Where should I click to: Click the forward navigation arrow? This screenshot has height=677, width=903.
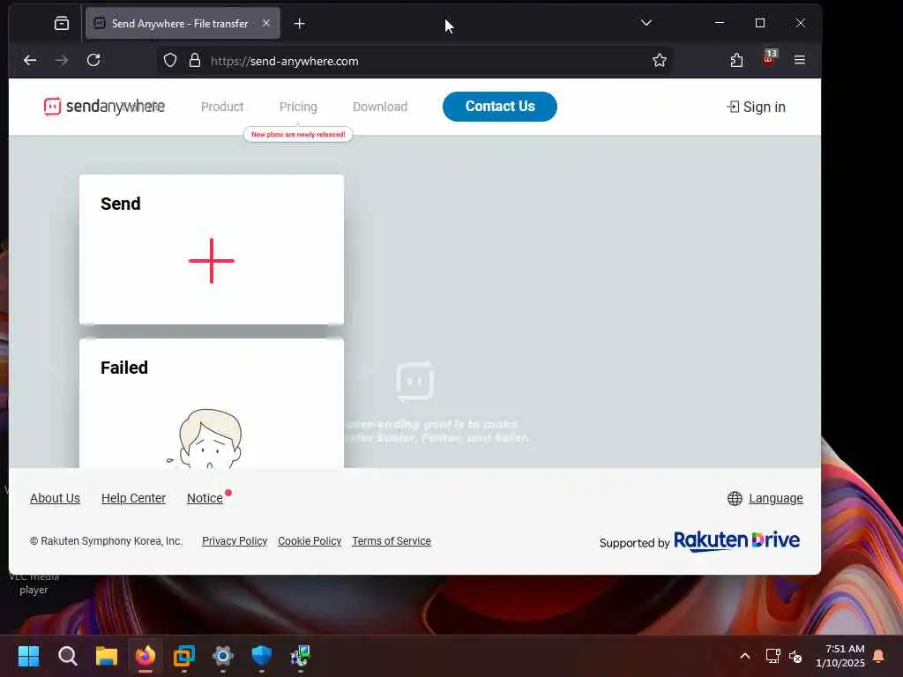[x=62, y=60]
